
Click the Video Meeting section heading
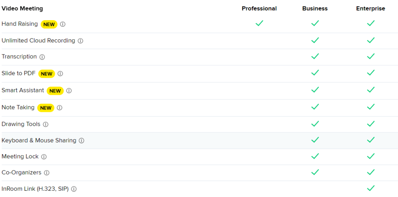22,9
